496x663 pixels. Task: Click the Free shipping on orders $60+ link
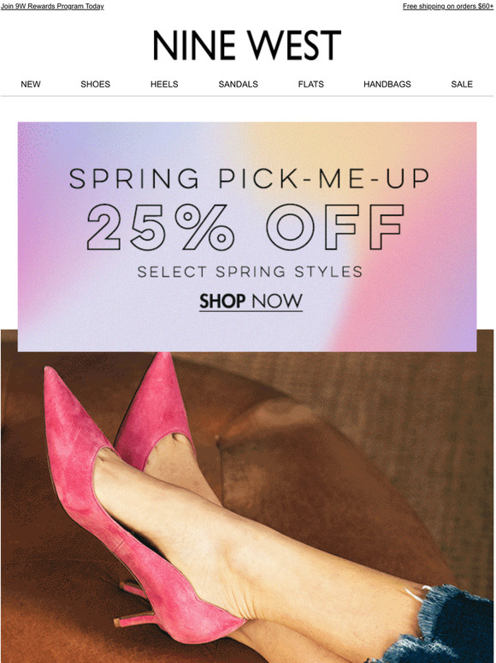click(448, 6)
